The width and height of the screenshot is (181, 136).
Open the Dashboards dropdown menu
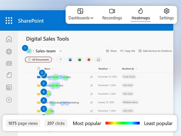[x=81, y=15]
